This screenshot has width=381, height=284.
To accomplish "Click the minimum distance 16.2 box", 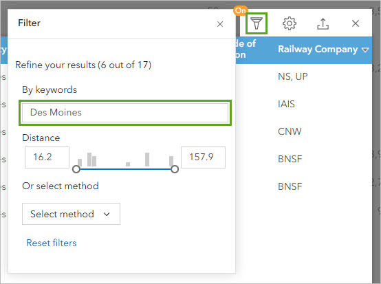I will point(47,157).
